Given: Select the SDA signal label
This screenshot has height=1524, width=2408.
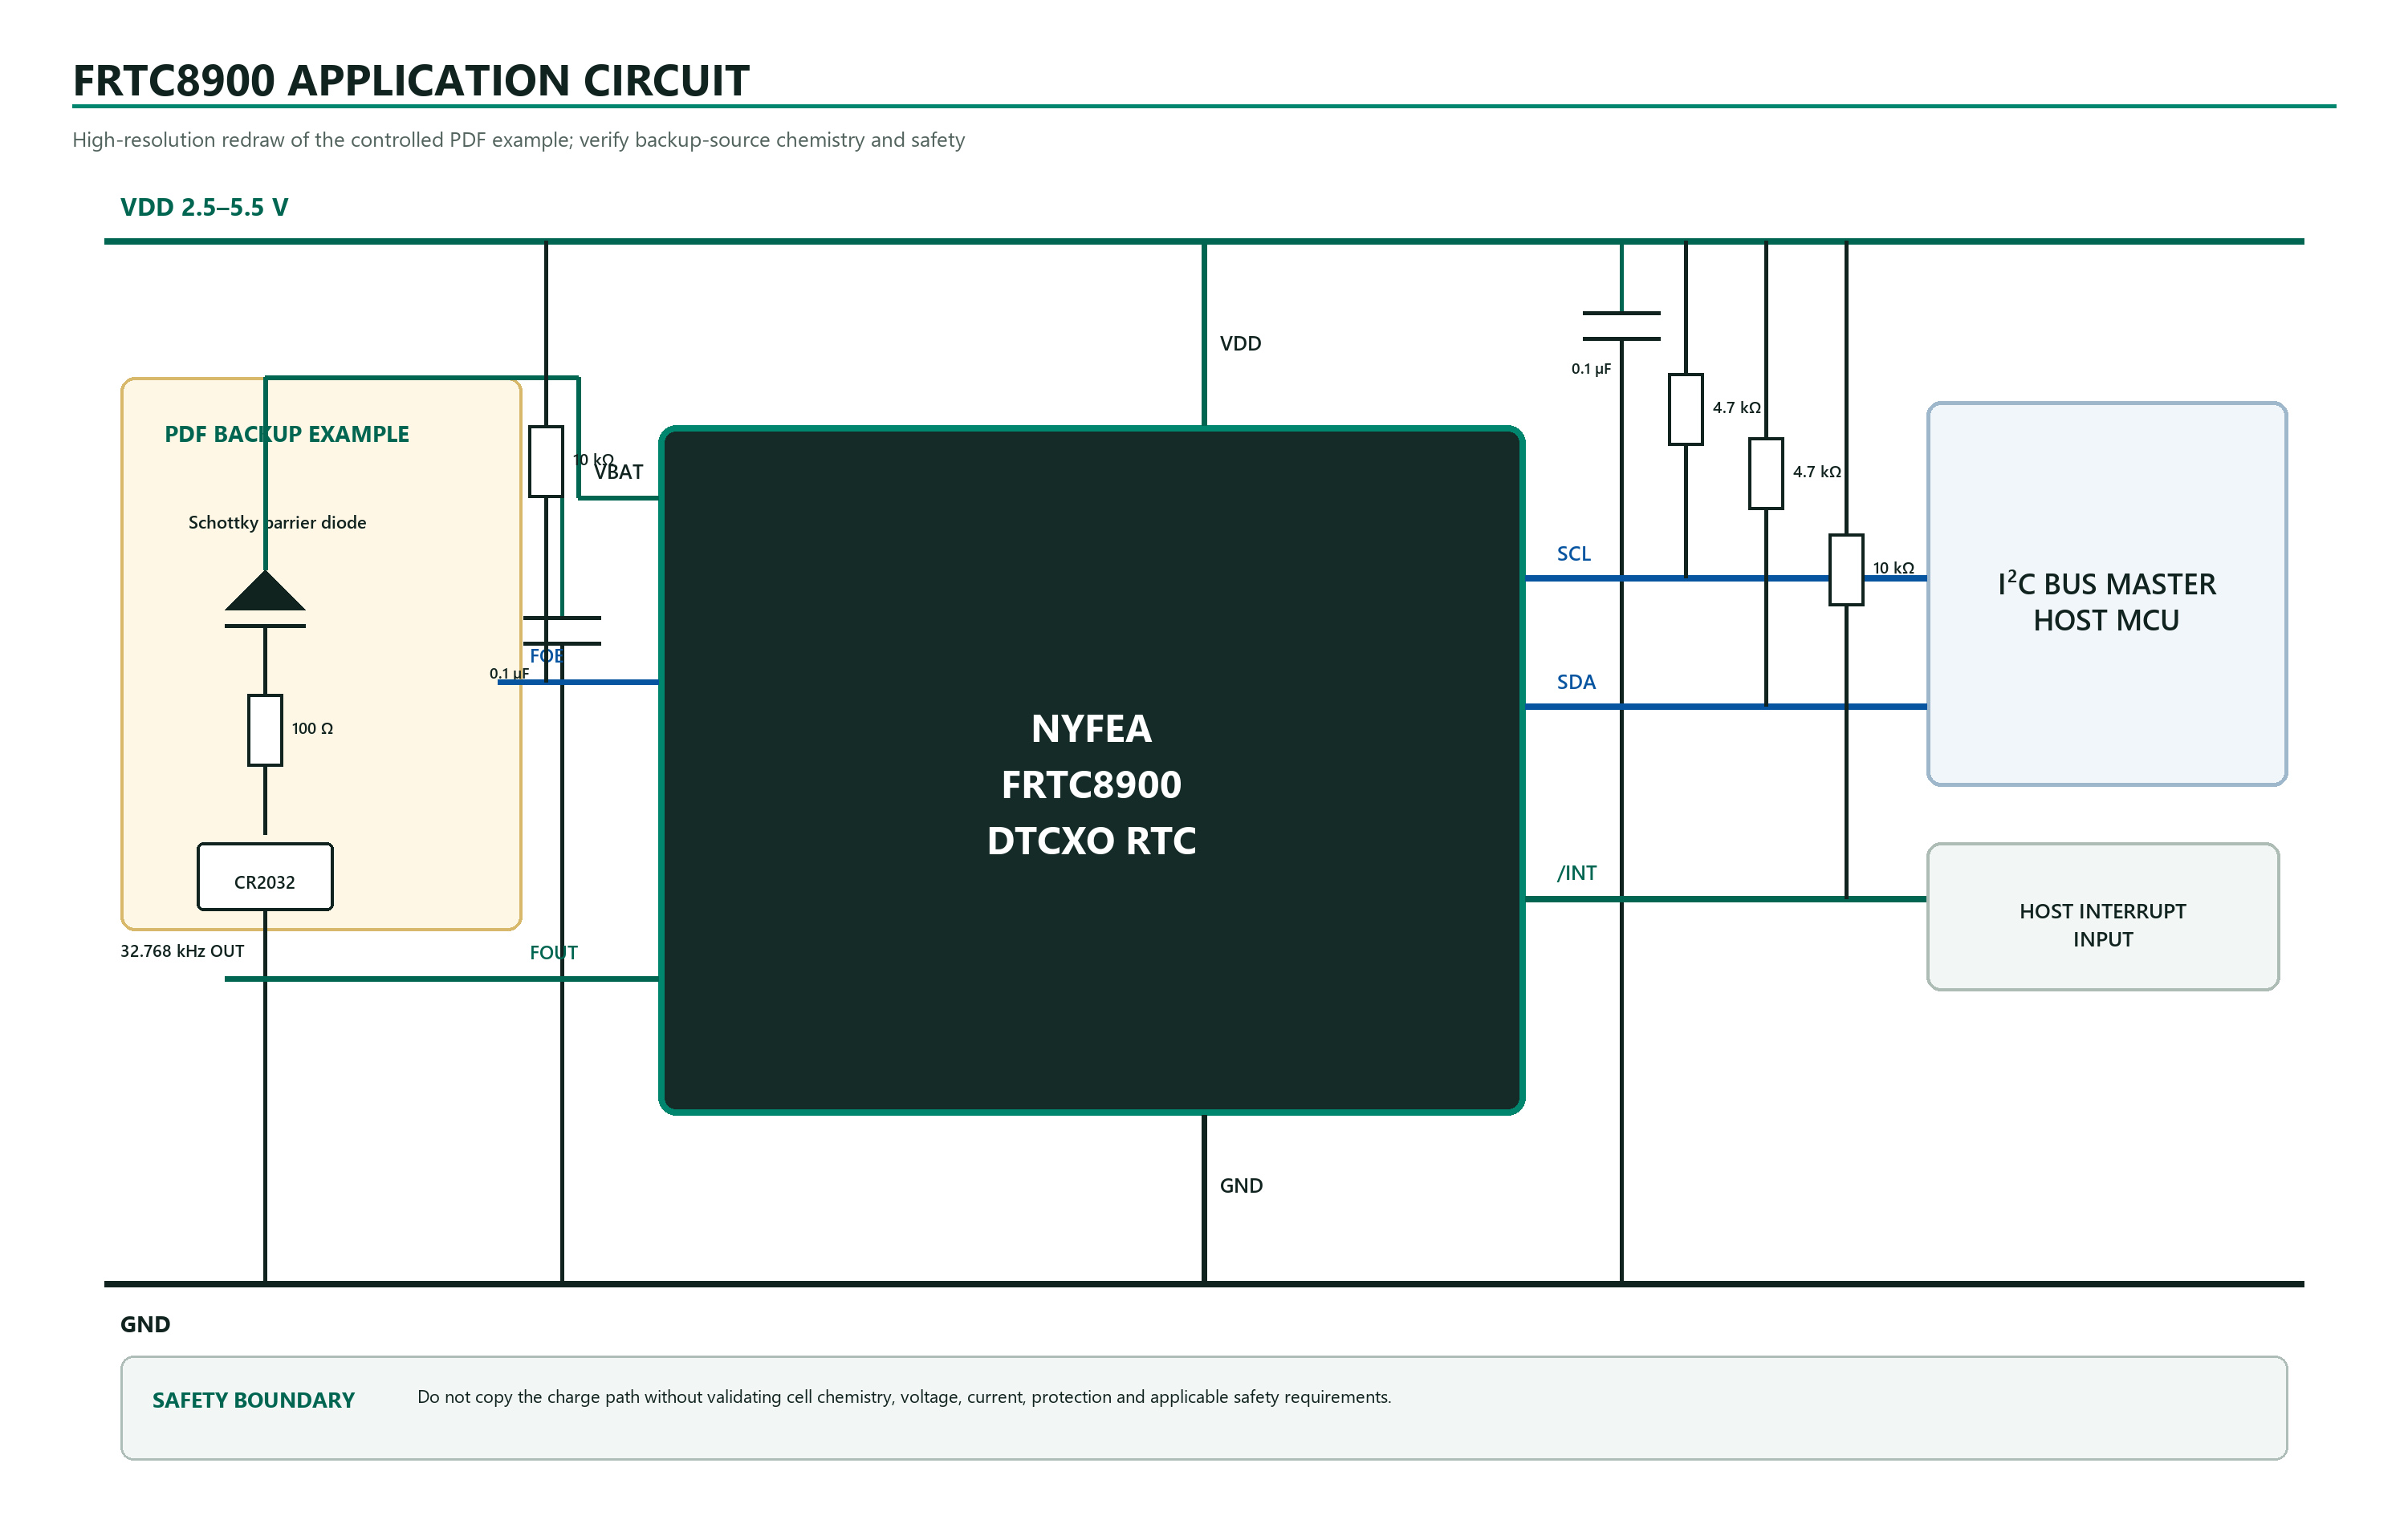Looking at the screenshot, I should point(1576,683).
